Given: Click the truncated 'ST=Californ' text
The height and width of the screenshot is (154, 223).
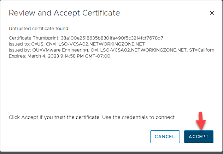Looking at the screenshot, I should (x=203, y=50).
